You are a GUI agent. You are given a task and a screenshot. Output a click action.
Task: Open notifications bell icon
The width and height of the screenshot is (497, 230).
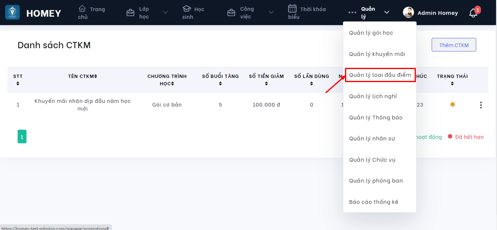[x=473, y=13]
